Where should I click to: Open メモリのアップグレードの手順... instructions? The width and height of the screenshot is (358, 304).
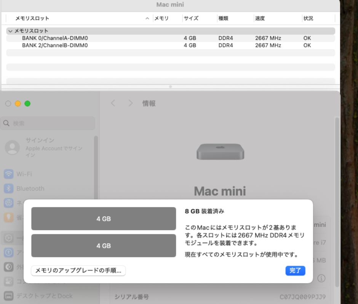click(x=78, y=271)
